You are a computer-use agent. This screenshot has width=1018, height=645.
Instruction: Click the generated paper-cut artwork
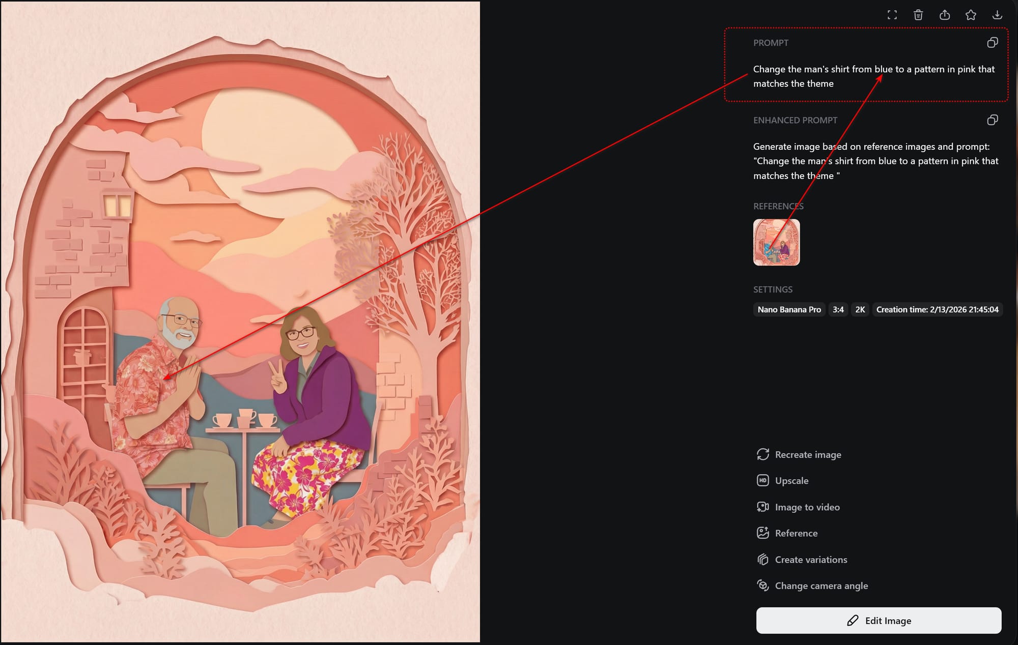coord(240,321)
